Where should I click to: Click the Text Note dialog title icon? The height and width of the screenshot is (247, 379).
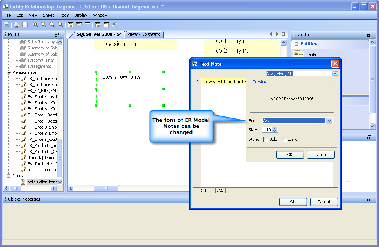[x=195, y=64]
